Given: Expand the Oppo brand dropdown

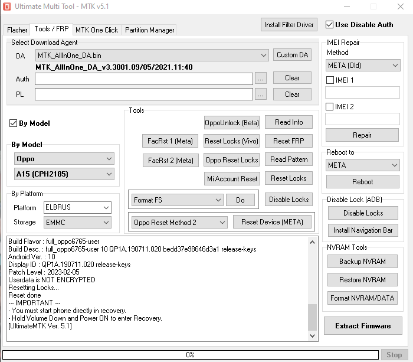Looking at the screenshot, I should [64, 159].
